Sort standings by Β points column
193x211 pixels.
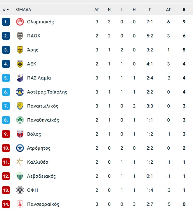(184, 9)
